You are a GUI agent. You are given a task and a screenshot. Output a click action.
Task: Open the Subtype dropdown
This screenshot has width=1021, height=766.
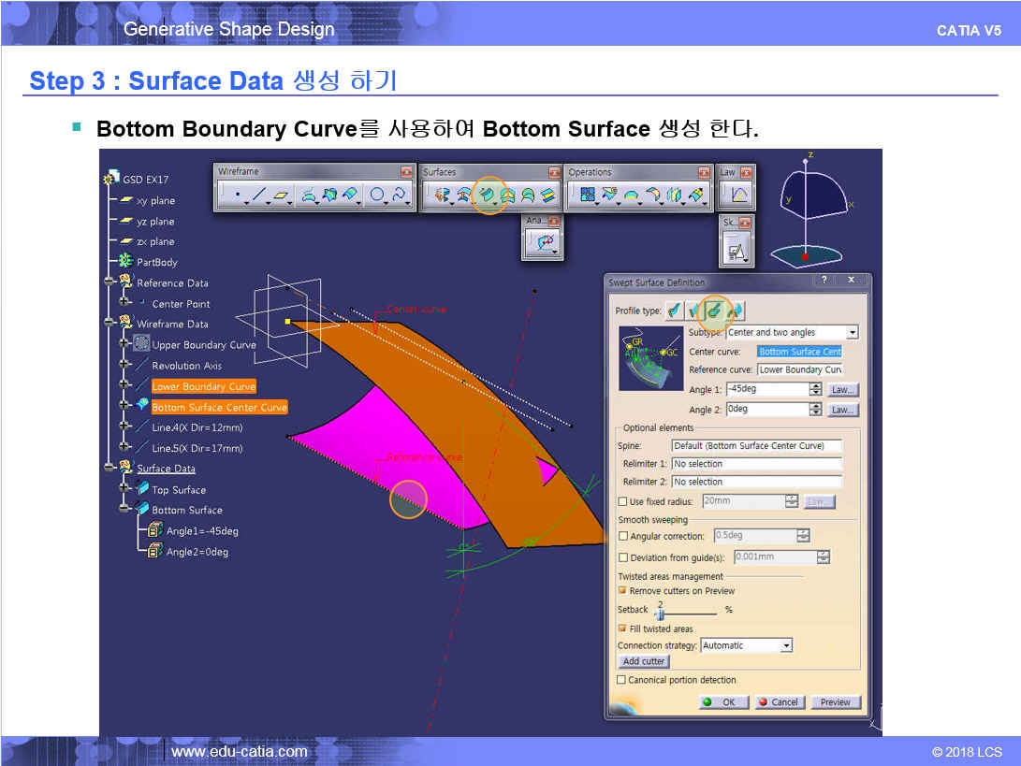coord(852,333)
